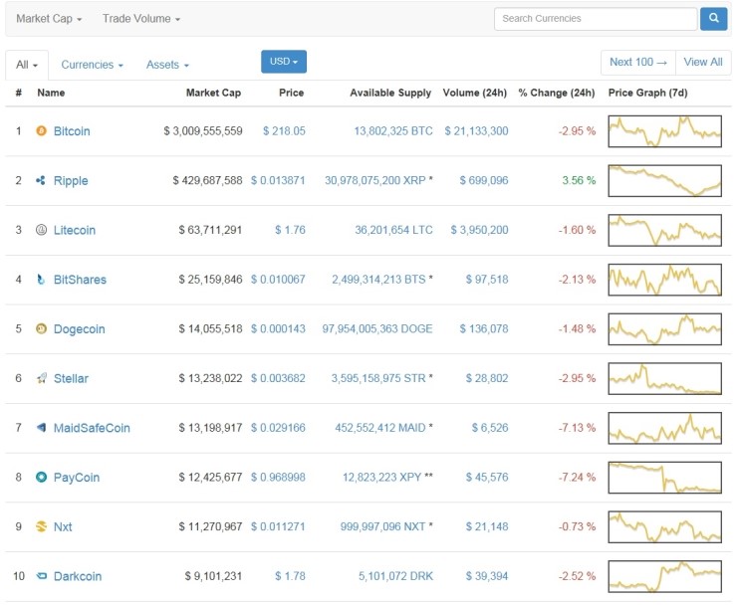The height and width of the screenshot is (605, 737).
Task: Click PayCoin volume $ 45,576
Action: point(487,478)
